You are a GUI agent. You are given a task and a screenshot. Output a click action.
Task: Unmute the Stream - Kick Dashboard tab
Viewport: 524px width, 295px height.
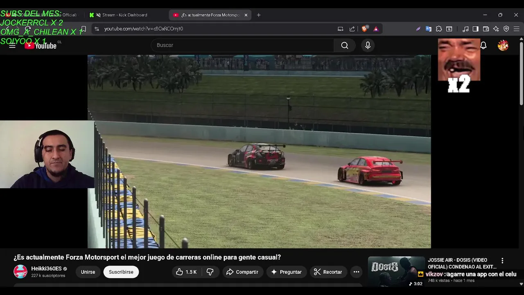point(98,15)
